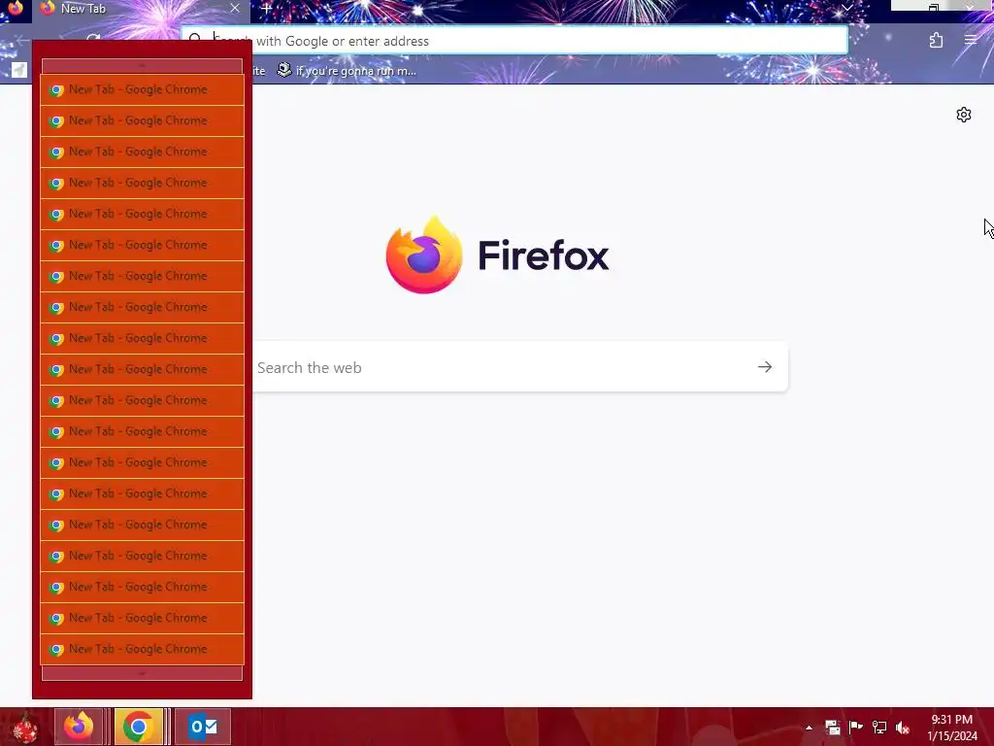Click the mail envelopes tray icon
This screenshot has width=994, height=746.
point(832,728)
